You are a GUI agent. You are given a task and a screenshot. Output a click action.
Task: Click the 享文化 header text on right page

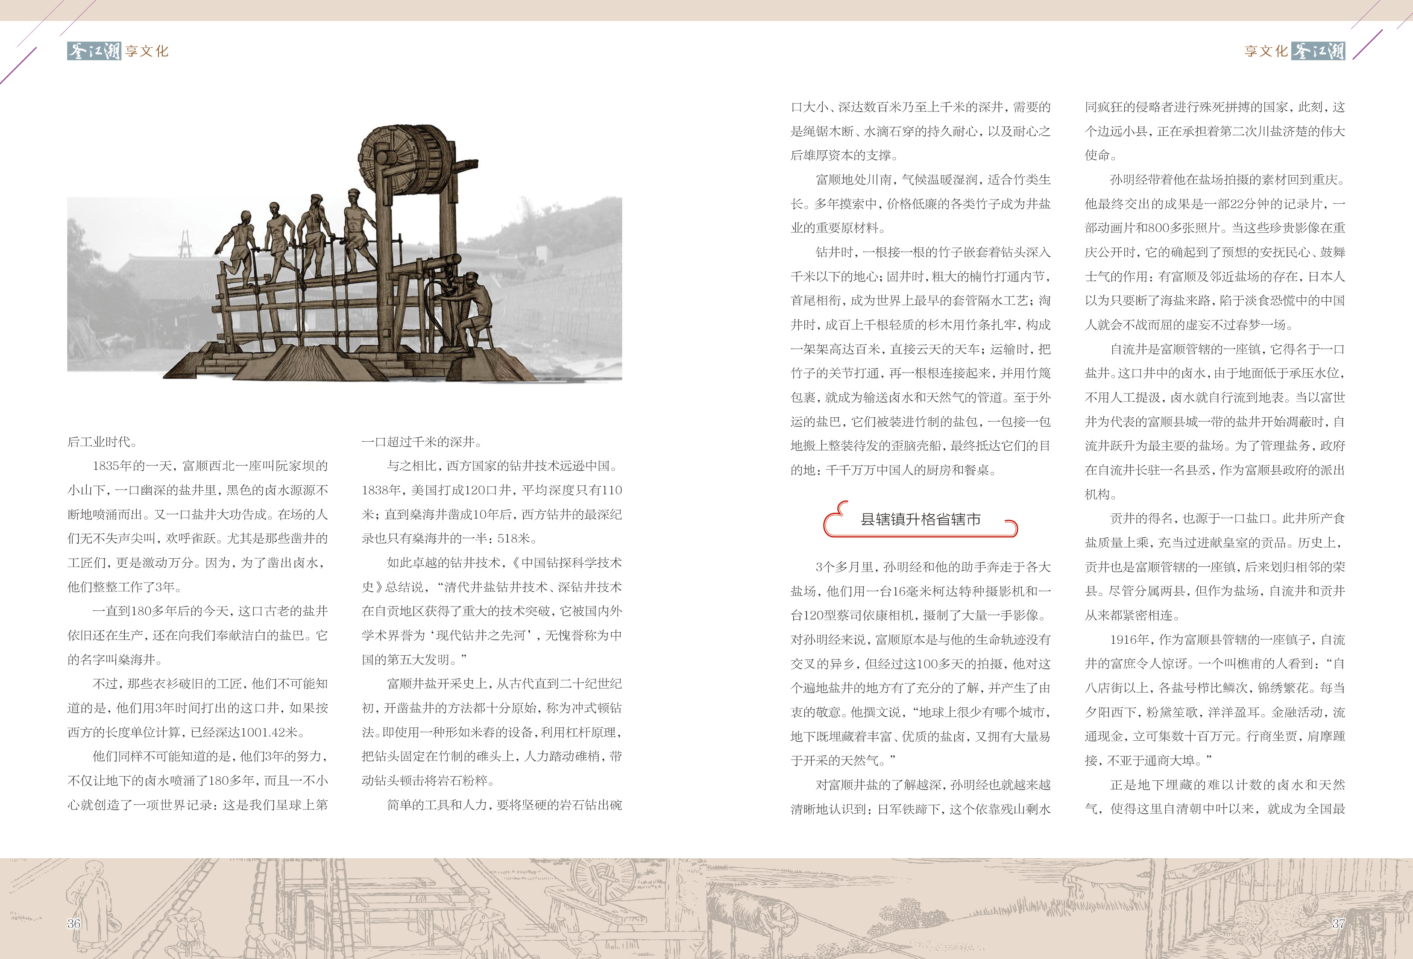[x=1266, y=51]
